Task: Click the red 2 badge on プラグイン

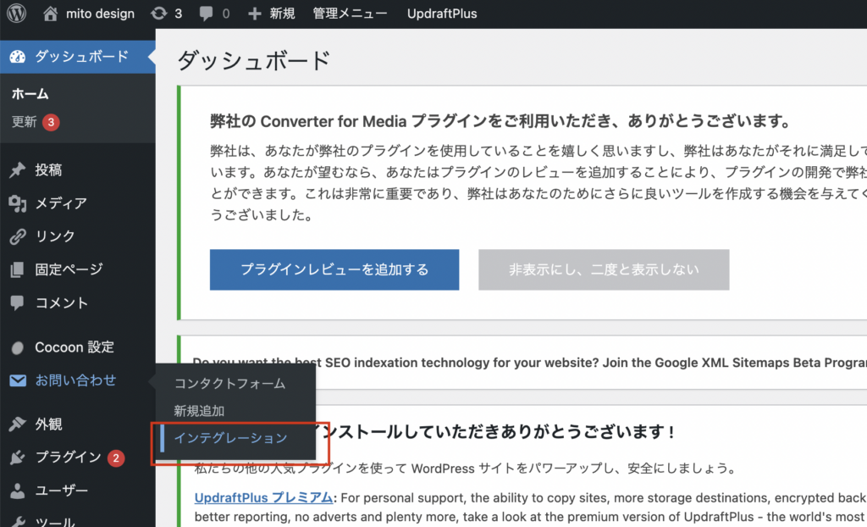Action: 116,458
